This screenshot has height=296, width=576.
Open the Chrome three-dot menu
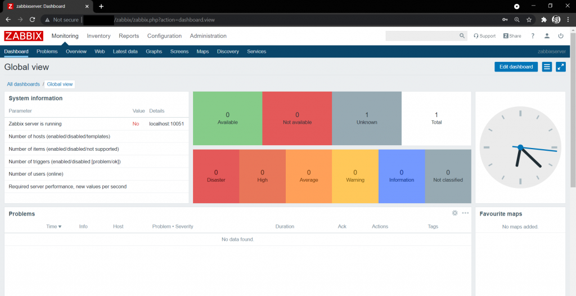[568, 20]
